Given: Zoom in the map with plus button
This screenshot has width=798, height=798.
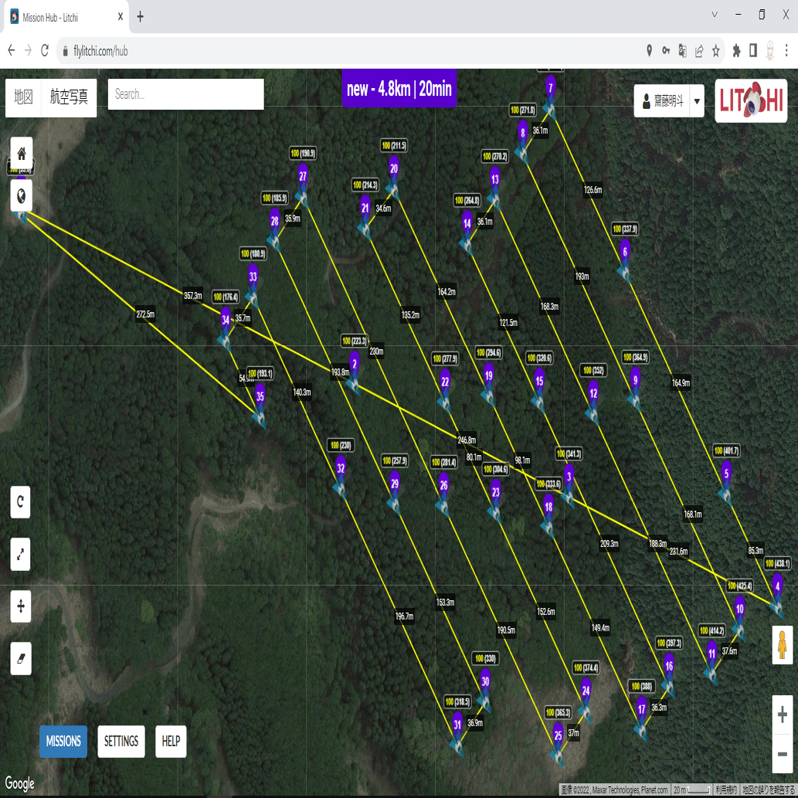Looking at the screenshot, I should 783,715.
